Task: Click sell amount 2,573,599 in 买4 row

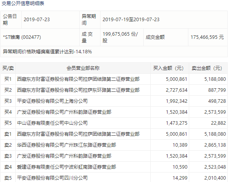Action: 215,112
